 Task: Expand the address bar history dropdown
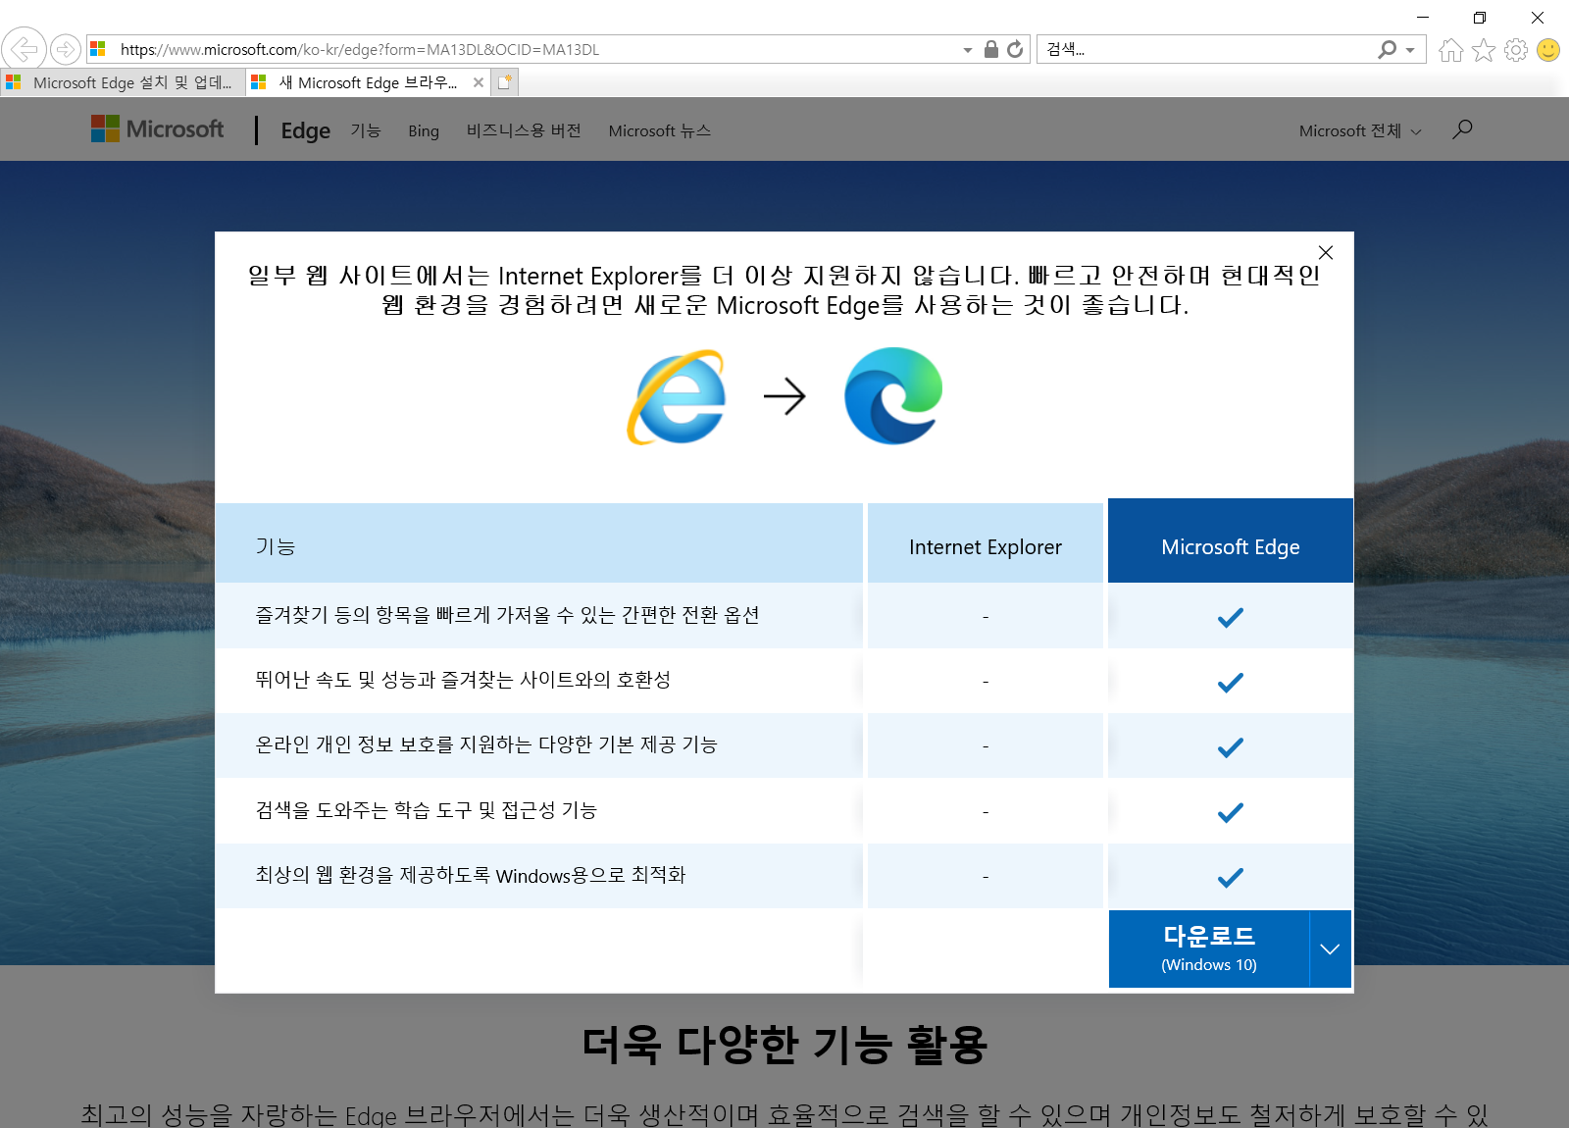point(968,50)
